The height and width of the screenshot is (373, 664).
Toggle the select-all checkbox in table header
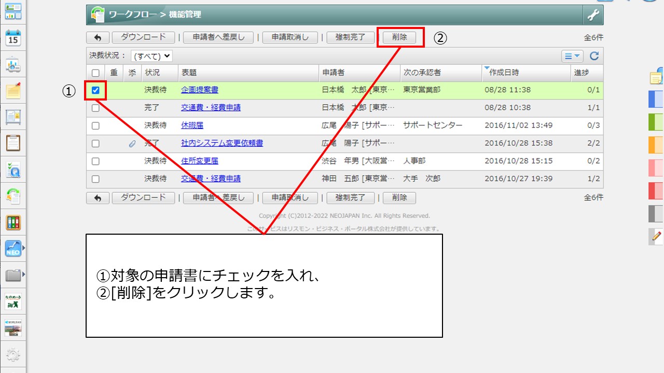(95, 73)
